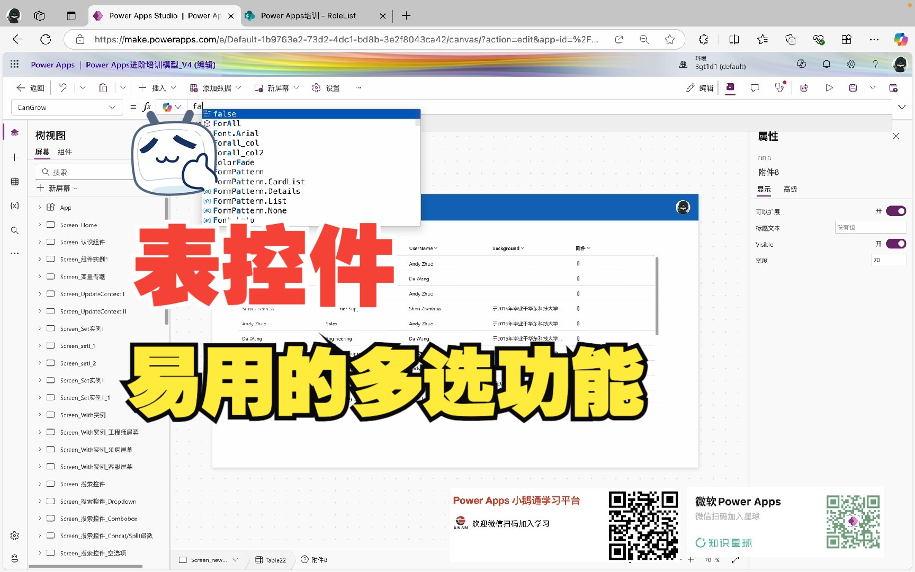Click the canvas zoom-in plus button
This screenshot has height=572, width=915.
click(x=690, y=560)
